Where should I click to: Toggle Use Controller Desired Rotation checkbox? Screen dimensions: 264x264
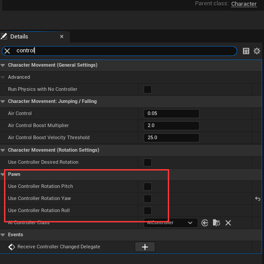148,162
